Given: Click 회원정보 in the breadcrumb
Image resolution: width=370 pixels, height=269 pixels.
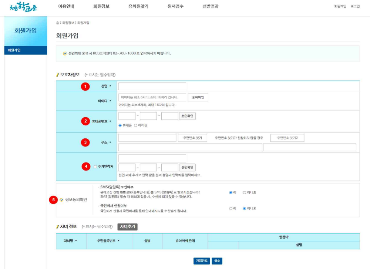Looking at the screenshot, I should [68, 23].
